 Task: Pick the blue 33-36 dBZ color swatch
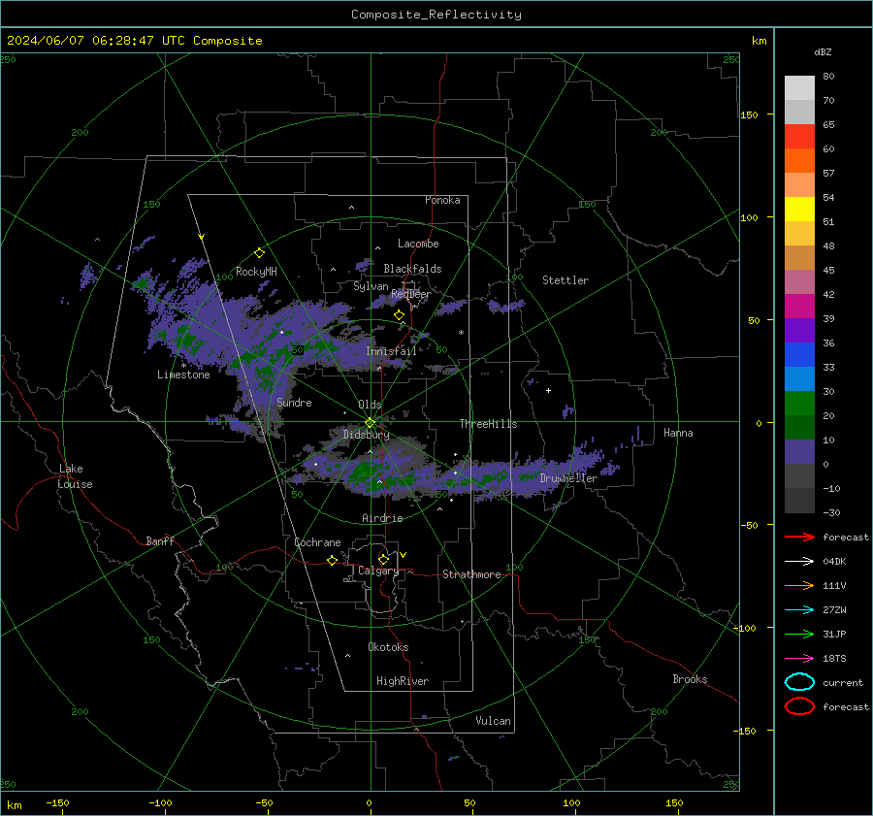(799, 355)
